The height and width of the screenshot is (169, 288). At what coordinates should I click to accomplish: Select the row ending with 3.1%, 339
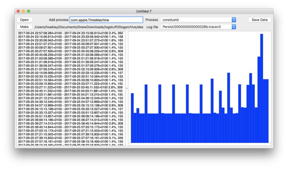(70, 138)
